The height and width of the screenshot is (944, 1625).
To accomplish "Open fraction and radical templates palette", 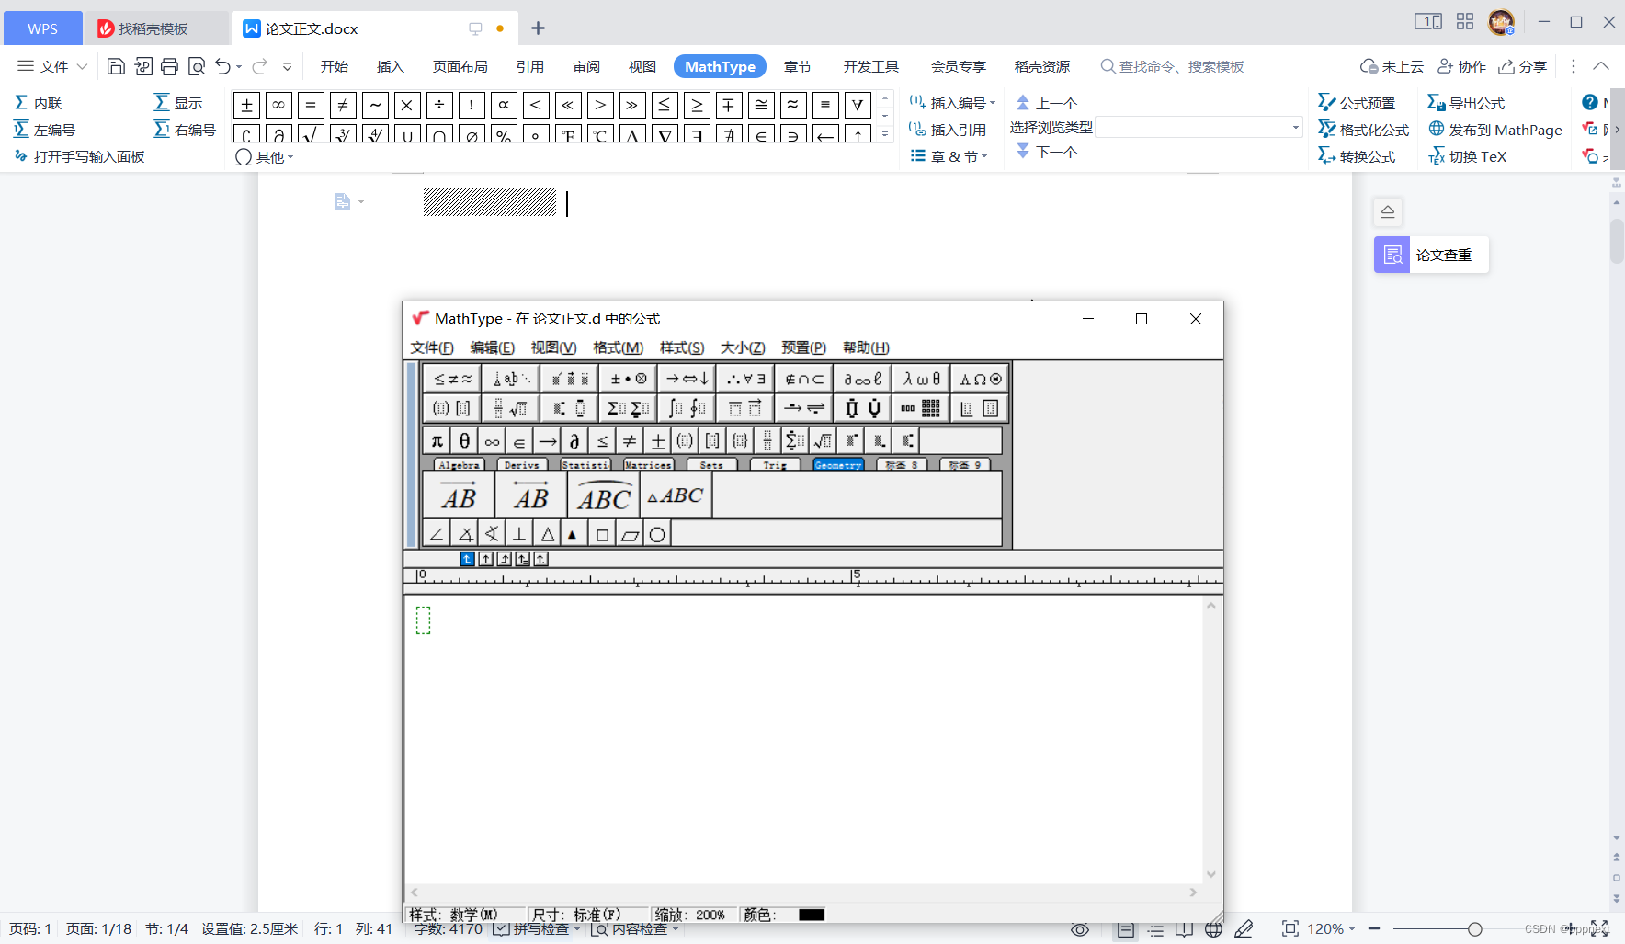I will [x=511, y=408].
